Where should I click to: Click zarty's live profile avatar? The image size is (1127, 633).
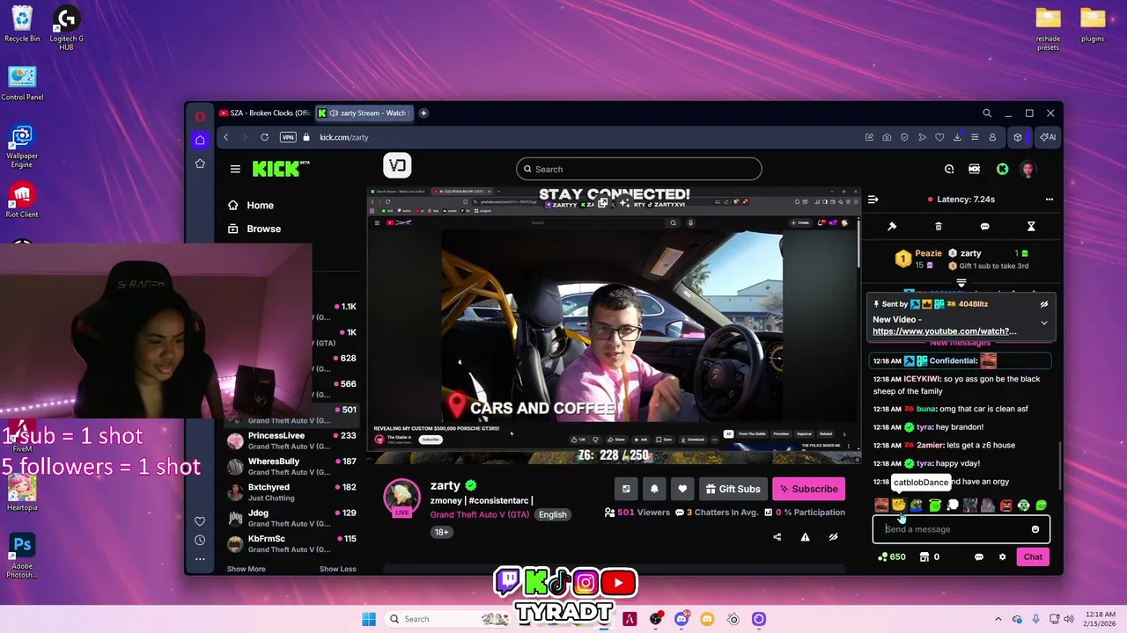click(401, 498)
